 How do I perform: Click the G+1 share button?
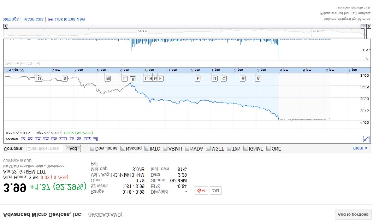coord(201,190)
